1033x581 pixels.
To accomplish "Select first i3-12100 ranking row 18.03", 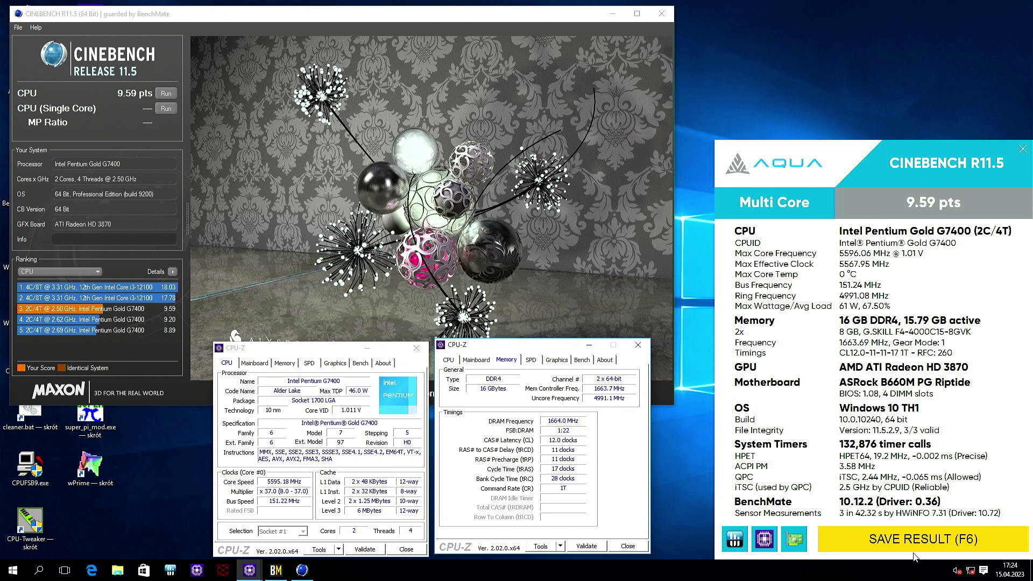I will pyautogui.click(x=97, y=287).
